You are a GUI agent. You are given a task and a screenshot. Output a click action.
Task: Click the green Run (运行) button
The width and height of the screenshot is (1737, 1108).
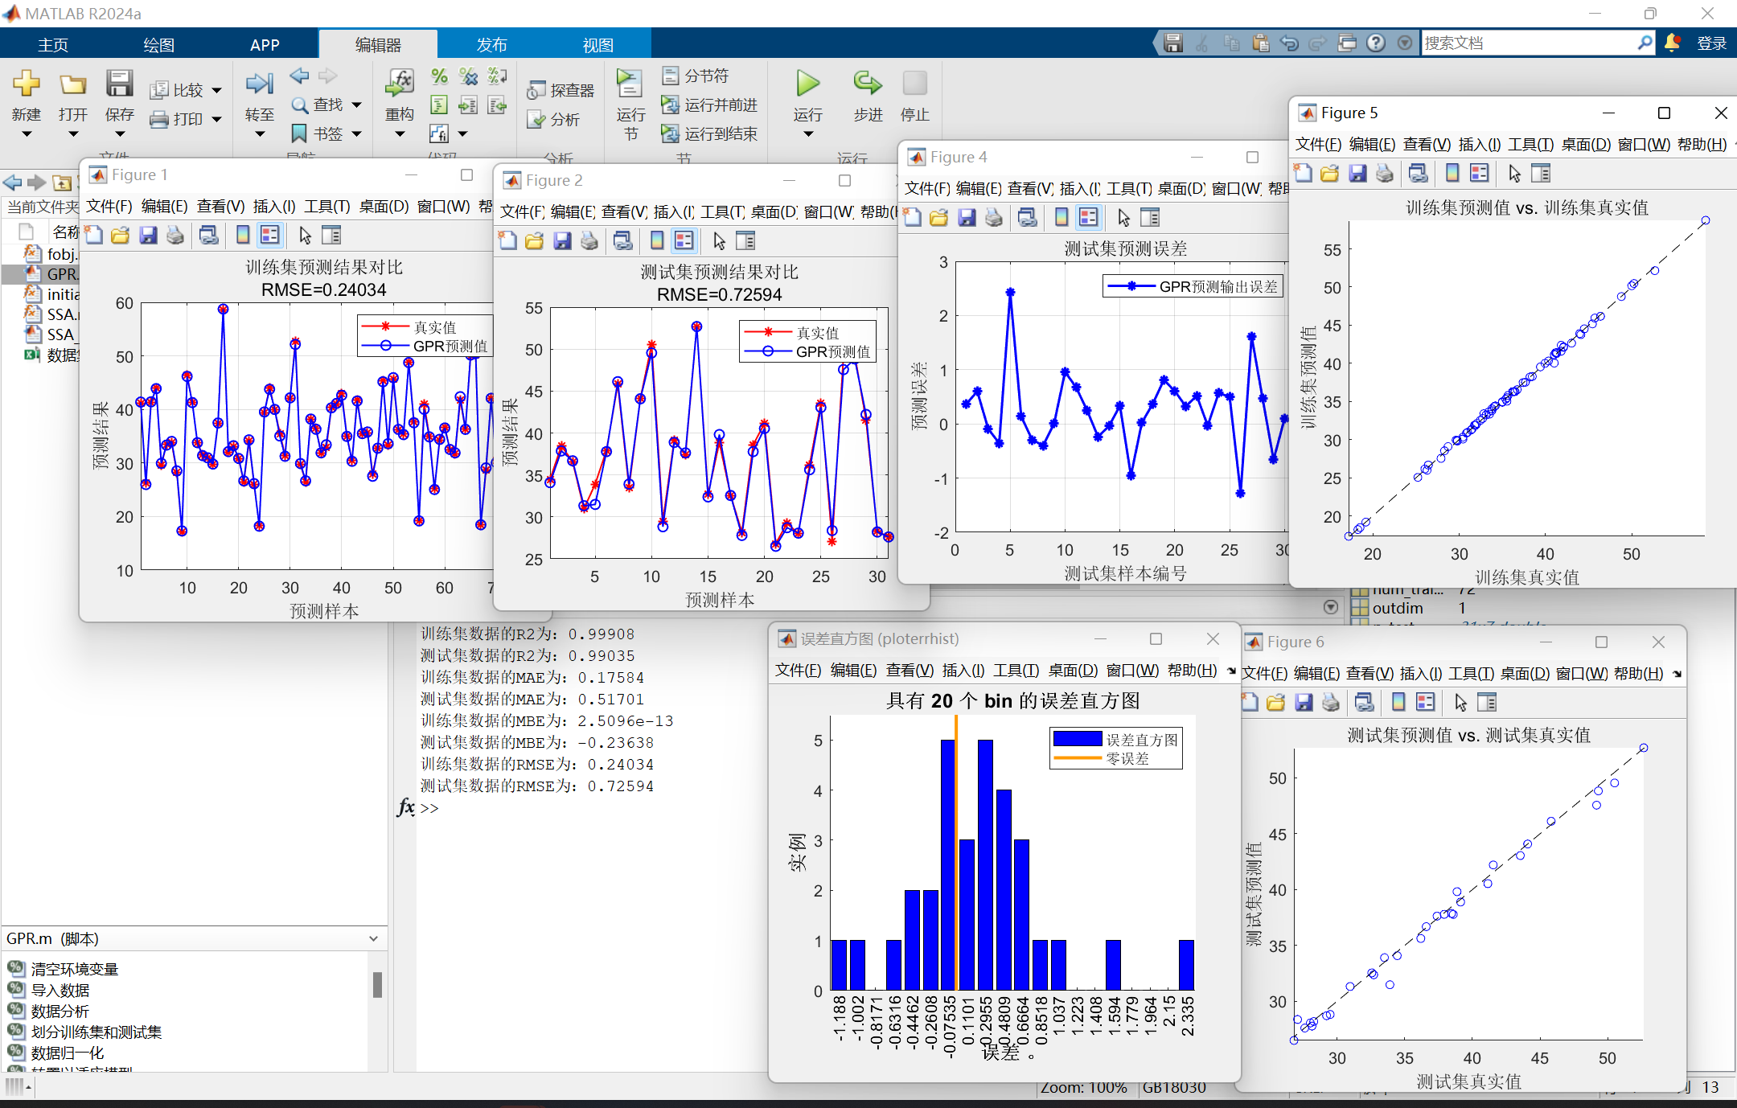coord(807,84)
